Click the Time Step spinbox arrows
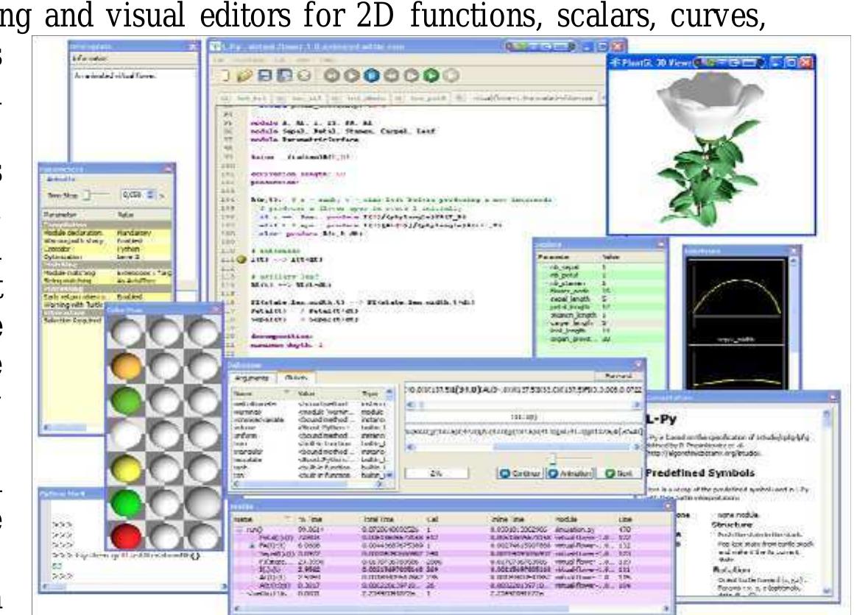This screenshot has height=615, width=857. (x=151, y=194)
